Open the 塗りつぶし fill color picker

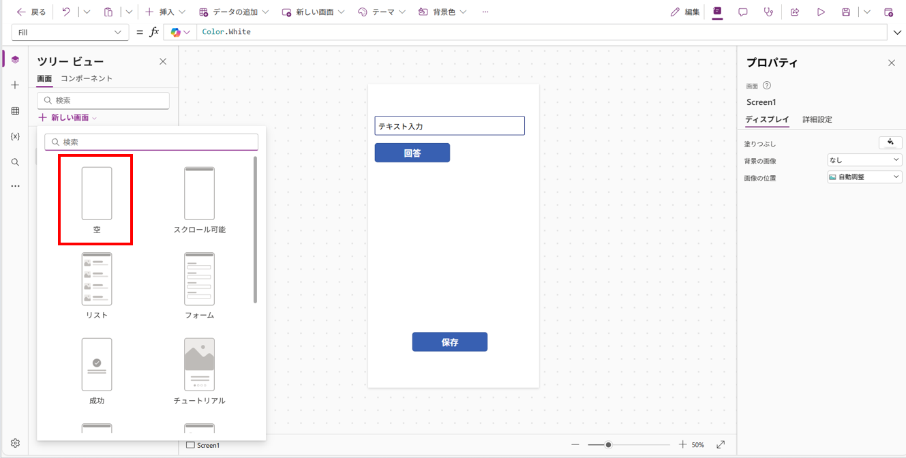point(890,142)
